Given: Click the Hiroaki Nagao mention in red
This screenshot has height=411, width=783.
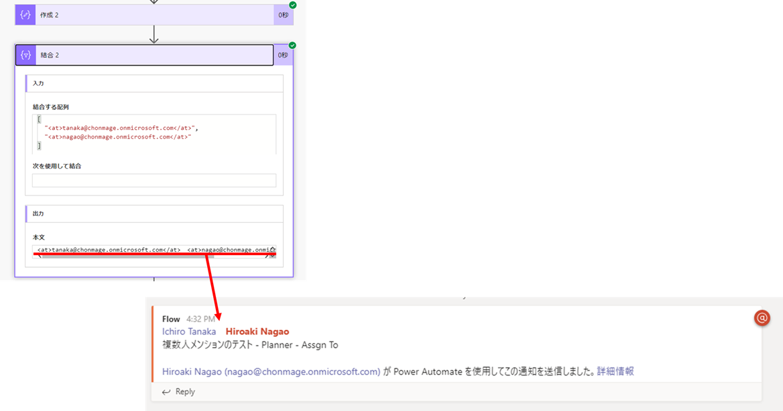Looking at the screenshot, I should point(257,331).
